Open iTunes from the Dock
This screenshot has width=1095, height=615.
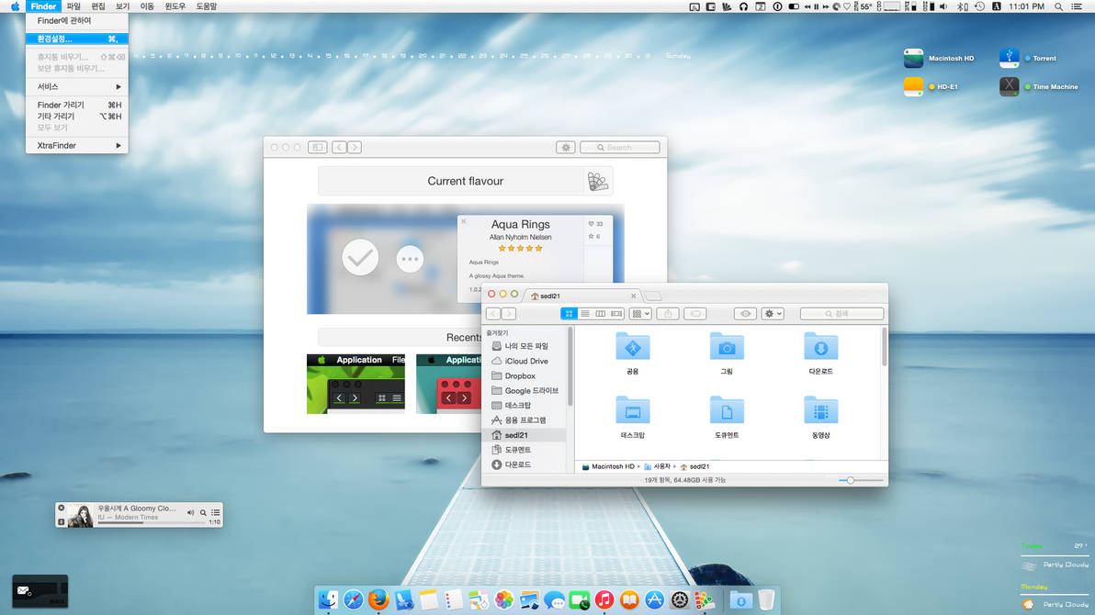click(x=604, y=599)
